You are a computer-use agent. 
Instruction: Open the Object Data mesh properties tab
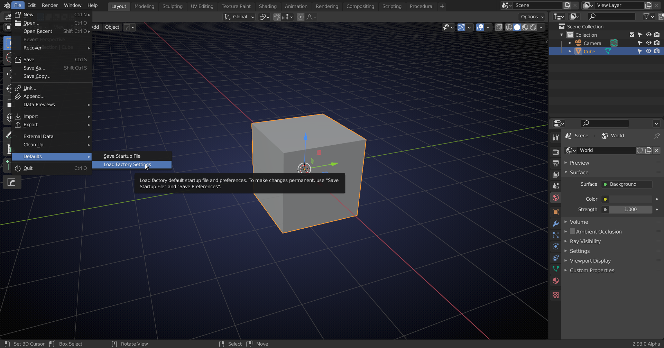tap(555, 269)
